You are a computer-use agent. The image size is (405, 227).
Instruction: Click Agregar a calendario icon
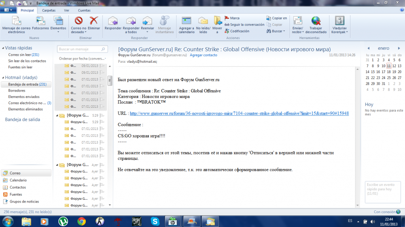(x=186, y=21)
